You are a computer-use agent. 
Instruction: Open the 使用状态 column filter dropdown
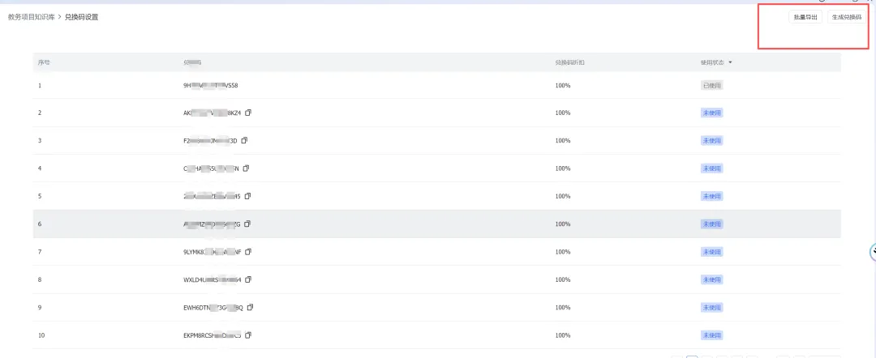[x=730, y=62]
